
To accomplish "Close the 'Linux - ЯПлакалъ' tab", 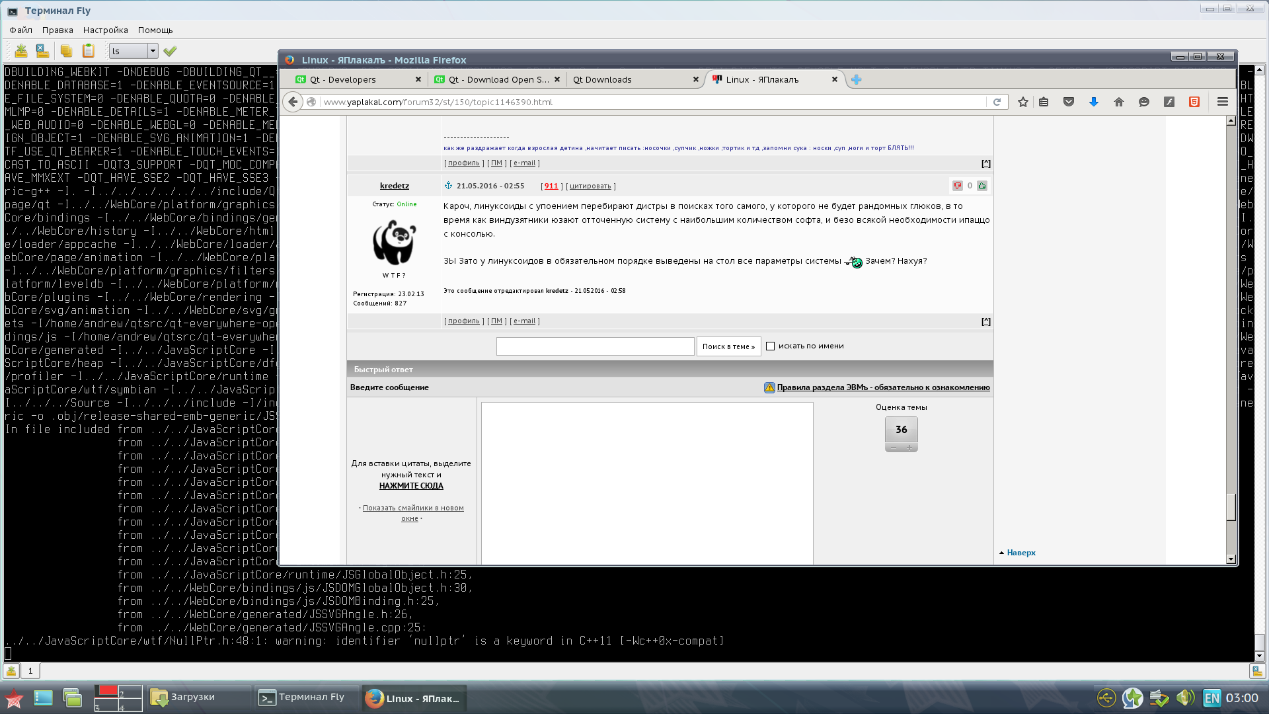I will pos(835,79).
